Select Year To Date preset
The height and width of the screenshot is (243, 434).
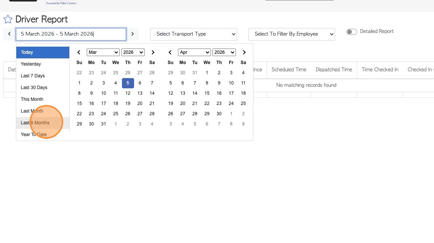43,134
